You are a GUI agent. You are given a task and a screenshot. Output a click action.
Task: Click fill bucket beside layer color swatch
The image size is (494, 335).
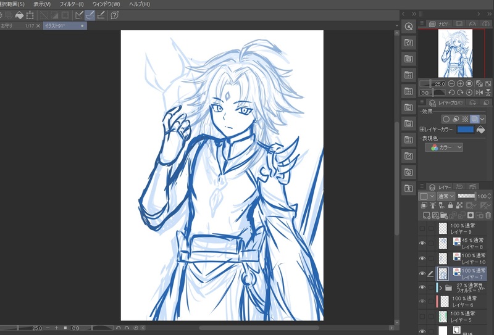tap(480, 130)
